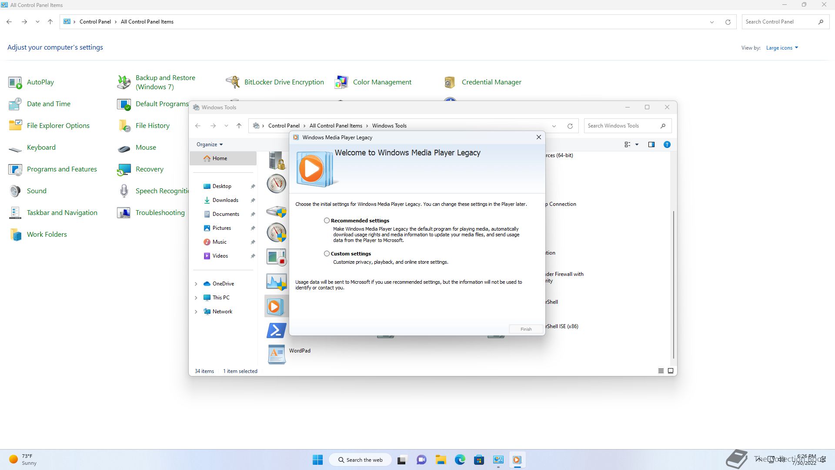Open Help in Windows Tools toolbar
This screenshot has height=470, width=835.
(x=667, y=144)
